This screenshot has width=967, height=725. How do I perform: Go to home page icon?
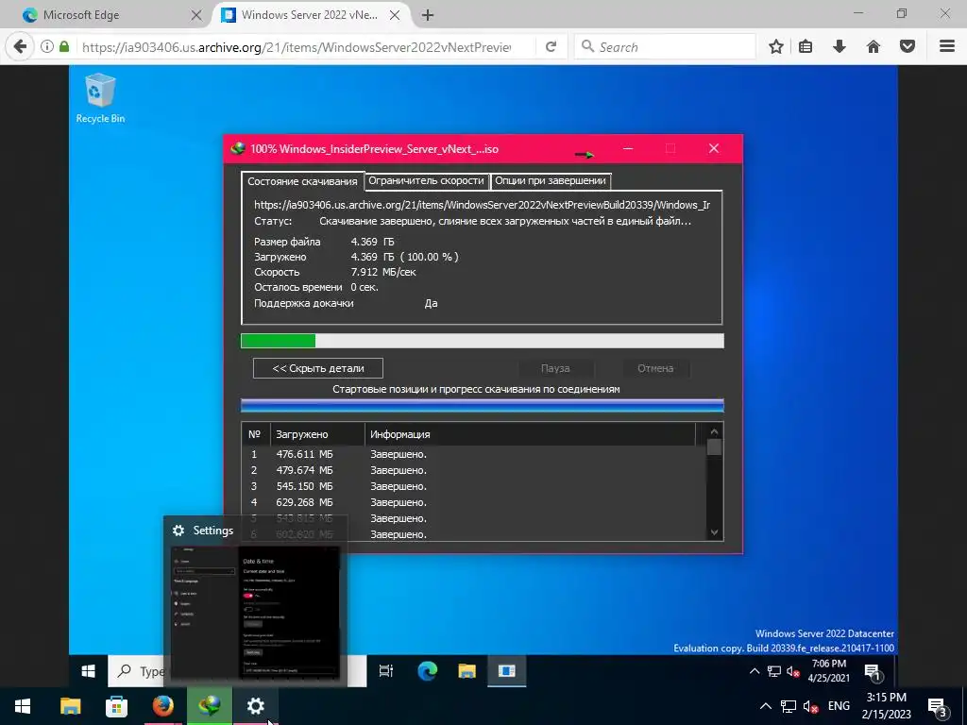click(874, 46)
